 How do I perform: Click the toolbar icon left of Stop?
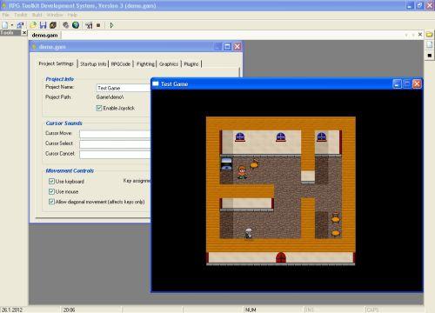89,25
